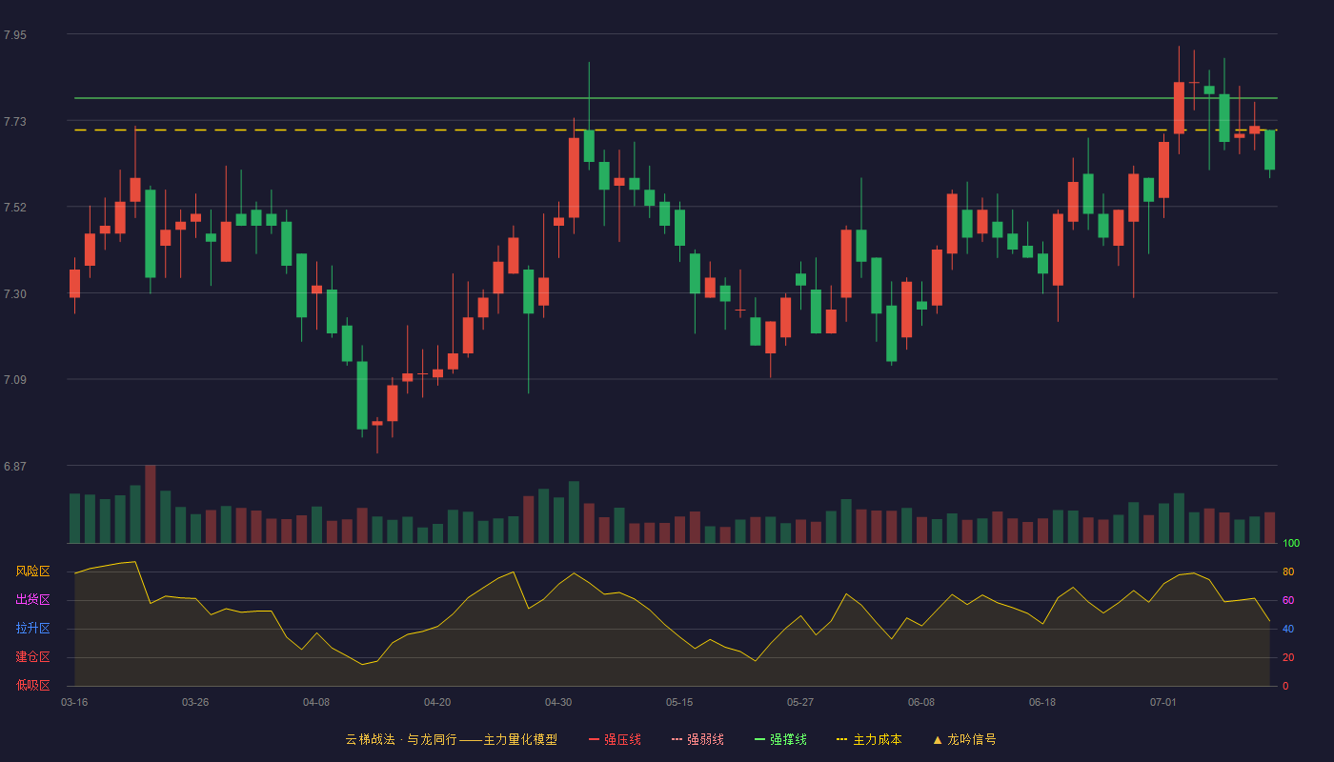
Task: Click the 07-01 date label
Action: (x=1163, y=702)
